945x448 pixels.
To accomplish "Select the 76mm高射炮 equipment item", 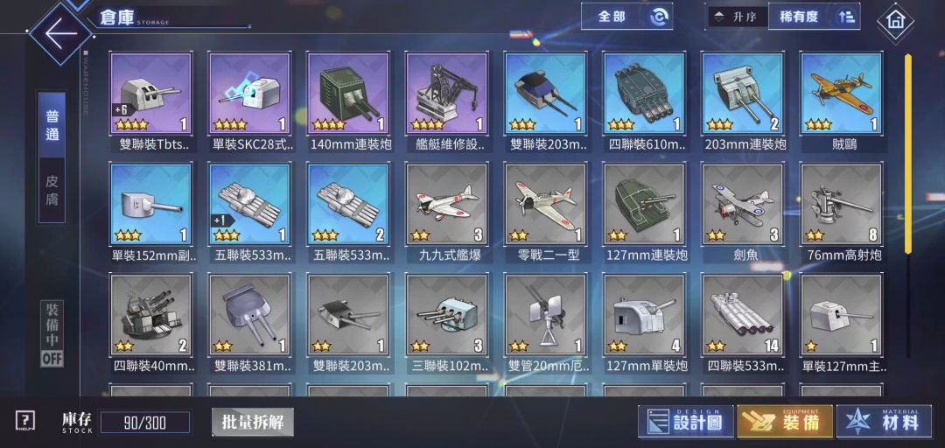I will 842,213.
